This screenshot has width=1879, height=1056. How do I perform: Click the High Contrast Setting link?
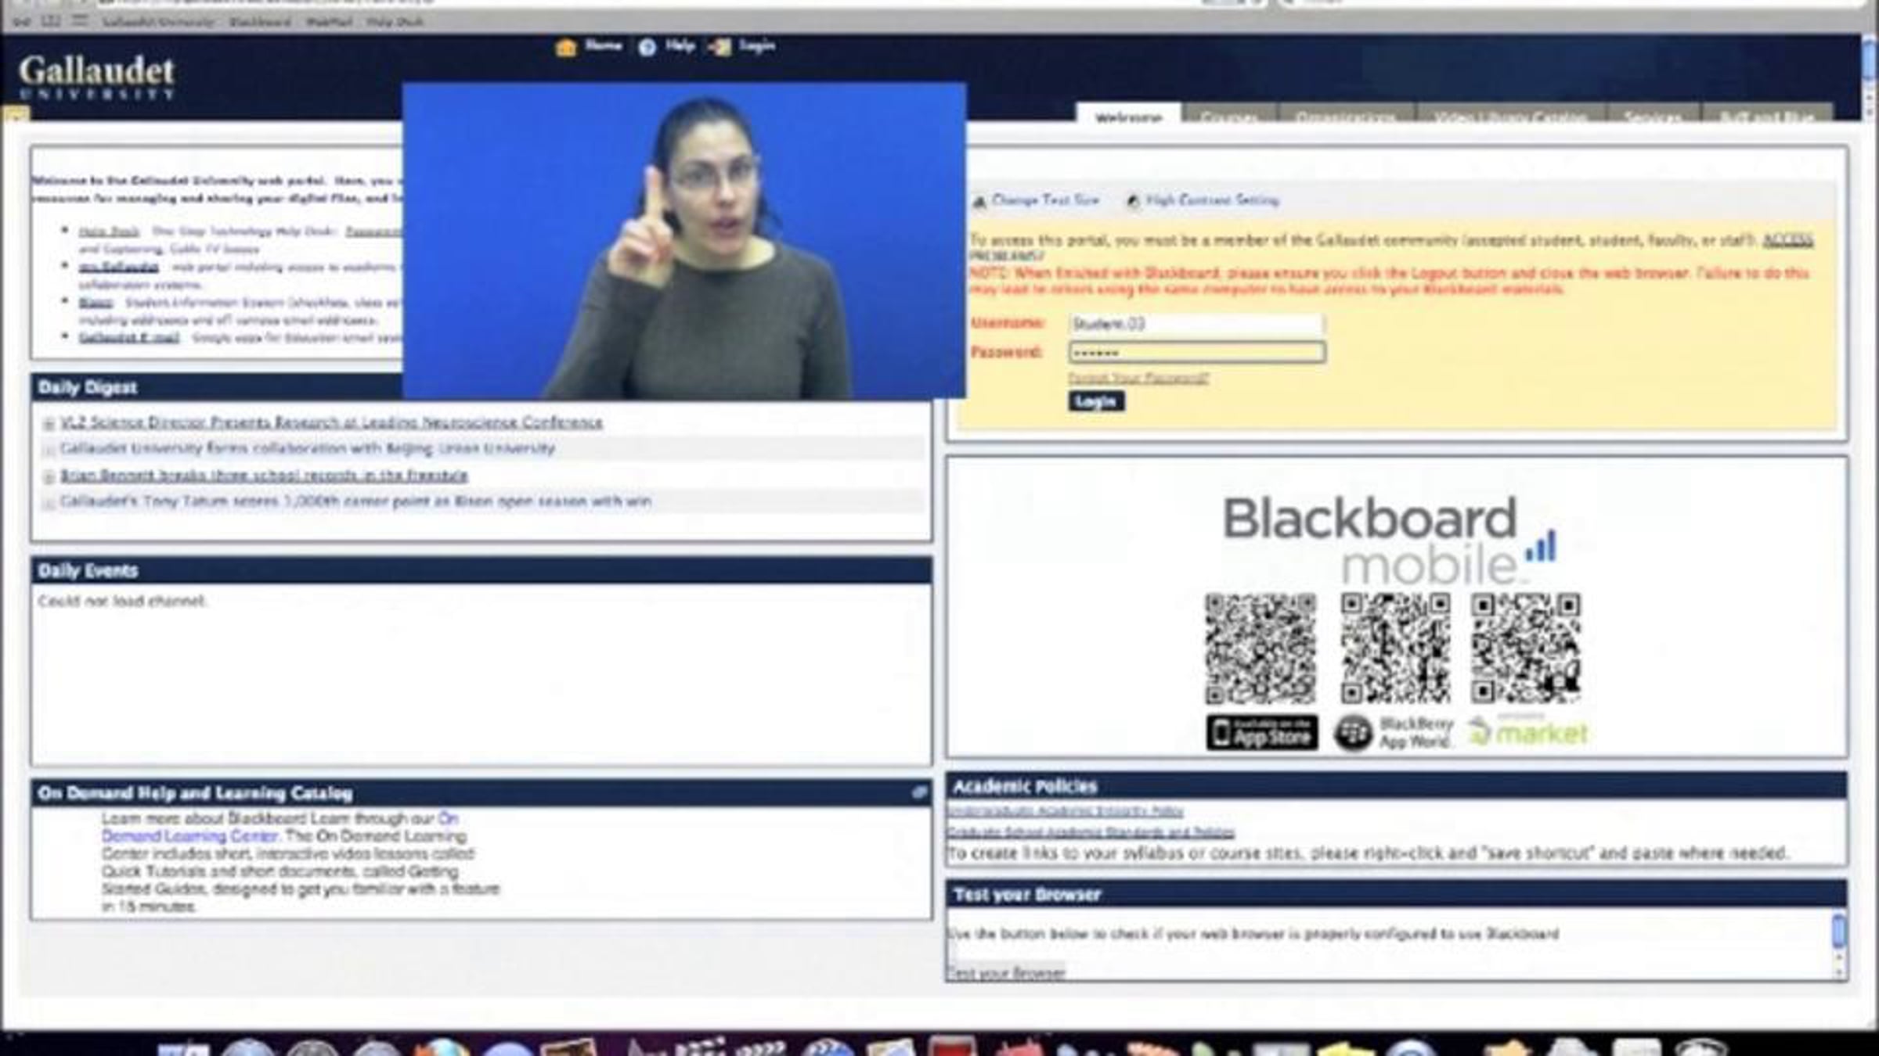coord(1212,200)
